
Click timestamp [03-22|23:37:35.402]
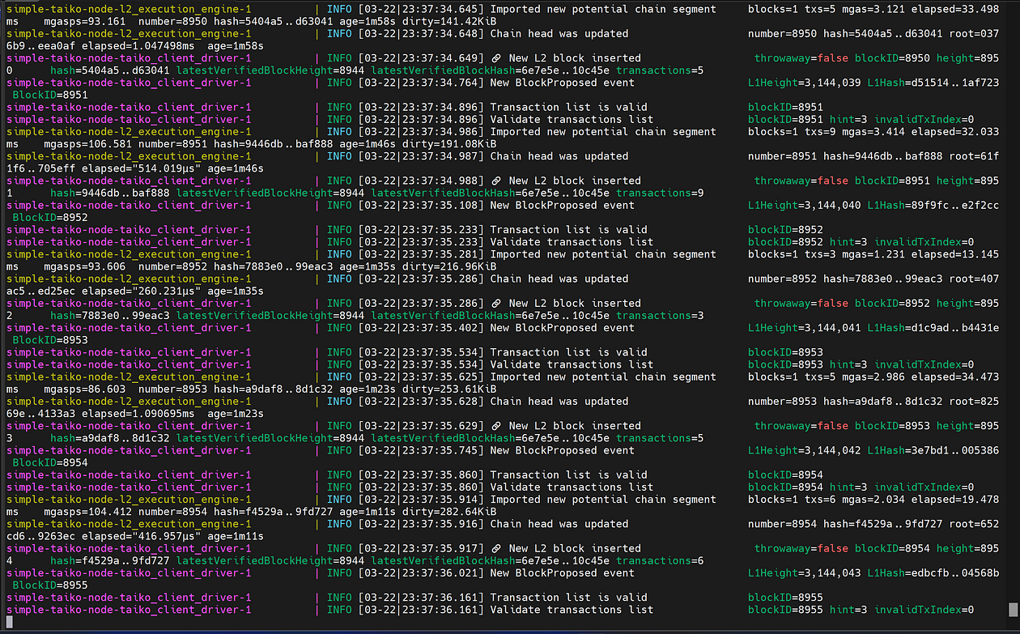pyautogui.click(x=421, y=328)
